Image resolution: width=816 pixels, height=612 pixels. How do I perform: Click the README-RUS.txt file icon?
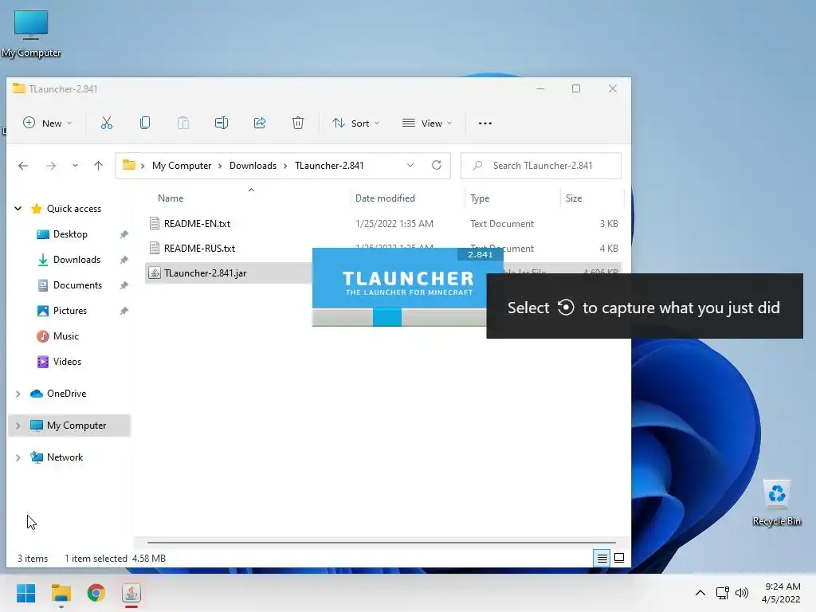(155, 249)
